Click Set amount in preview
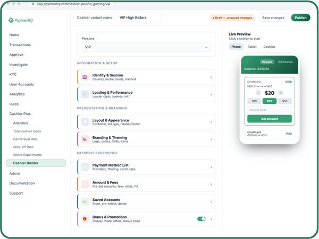The width and height of the screenshot is (319, 239). pyautogui.click(x=270, y=119)
